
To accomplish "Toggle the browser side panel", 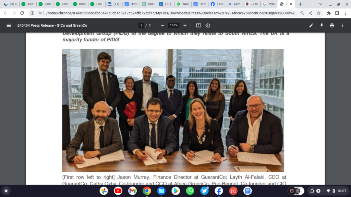I will tap(337, 13).
